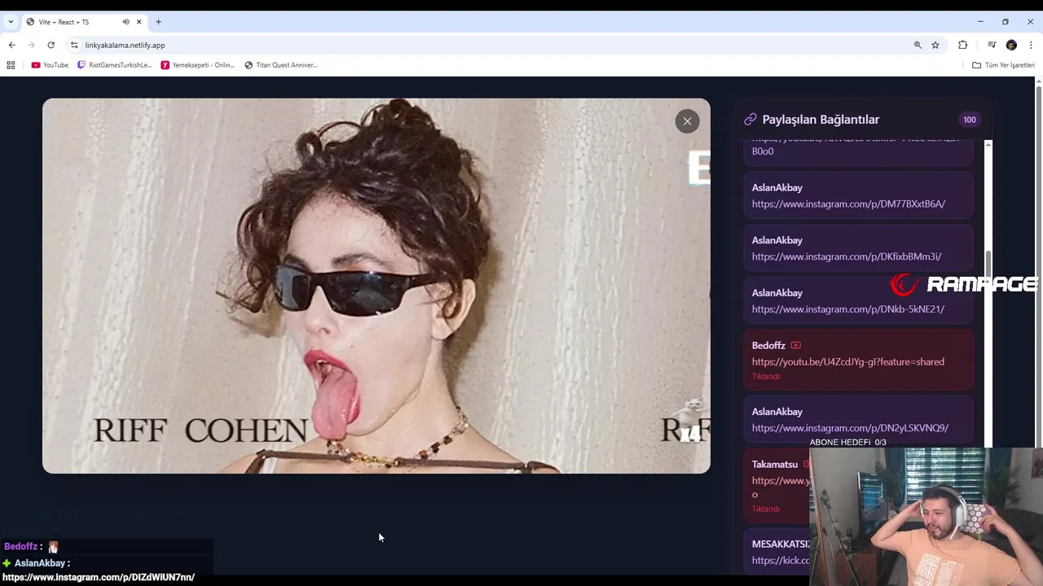Minimize the browser window
The width and height of the screenshot is (1043, 586).
point(980,22)
